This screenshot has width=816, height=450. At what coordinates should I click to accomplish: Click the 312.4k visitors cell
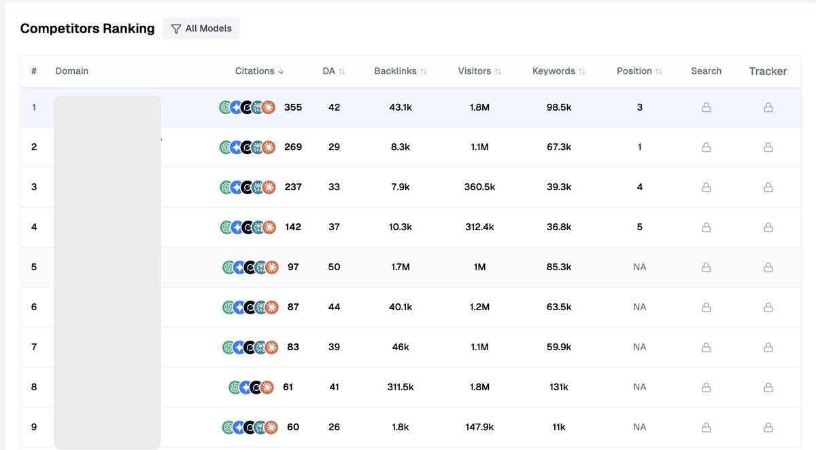[479, 227]
